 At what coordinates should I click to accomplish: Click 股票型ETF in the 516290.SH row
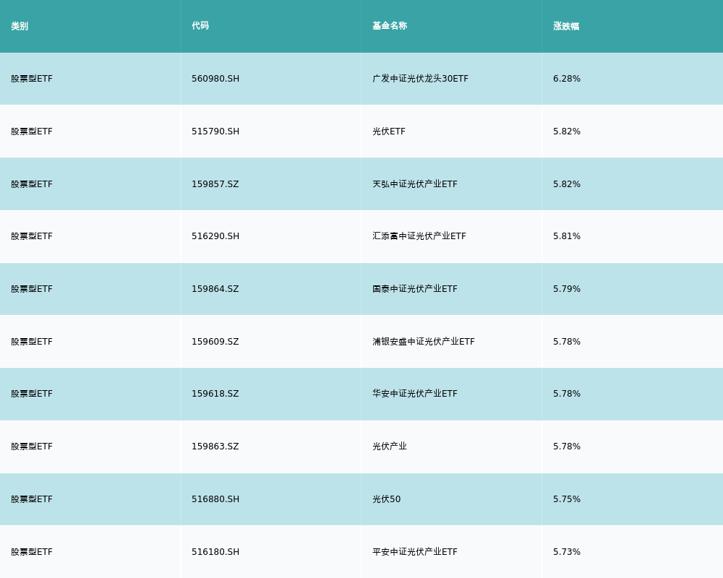point(32,236)
